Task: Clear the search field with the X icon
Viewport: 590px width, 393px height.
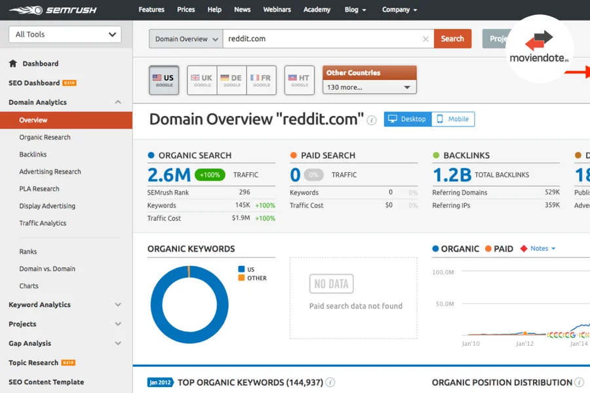Action: pyautogui.click(x=425, y=39)
